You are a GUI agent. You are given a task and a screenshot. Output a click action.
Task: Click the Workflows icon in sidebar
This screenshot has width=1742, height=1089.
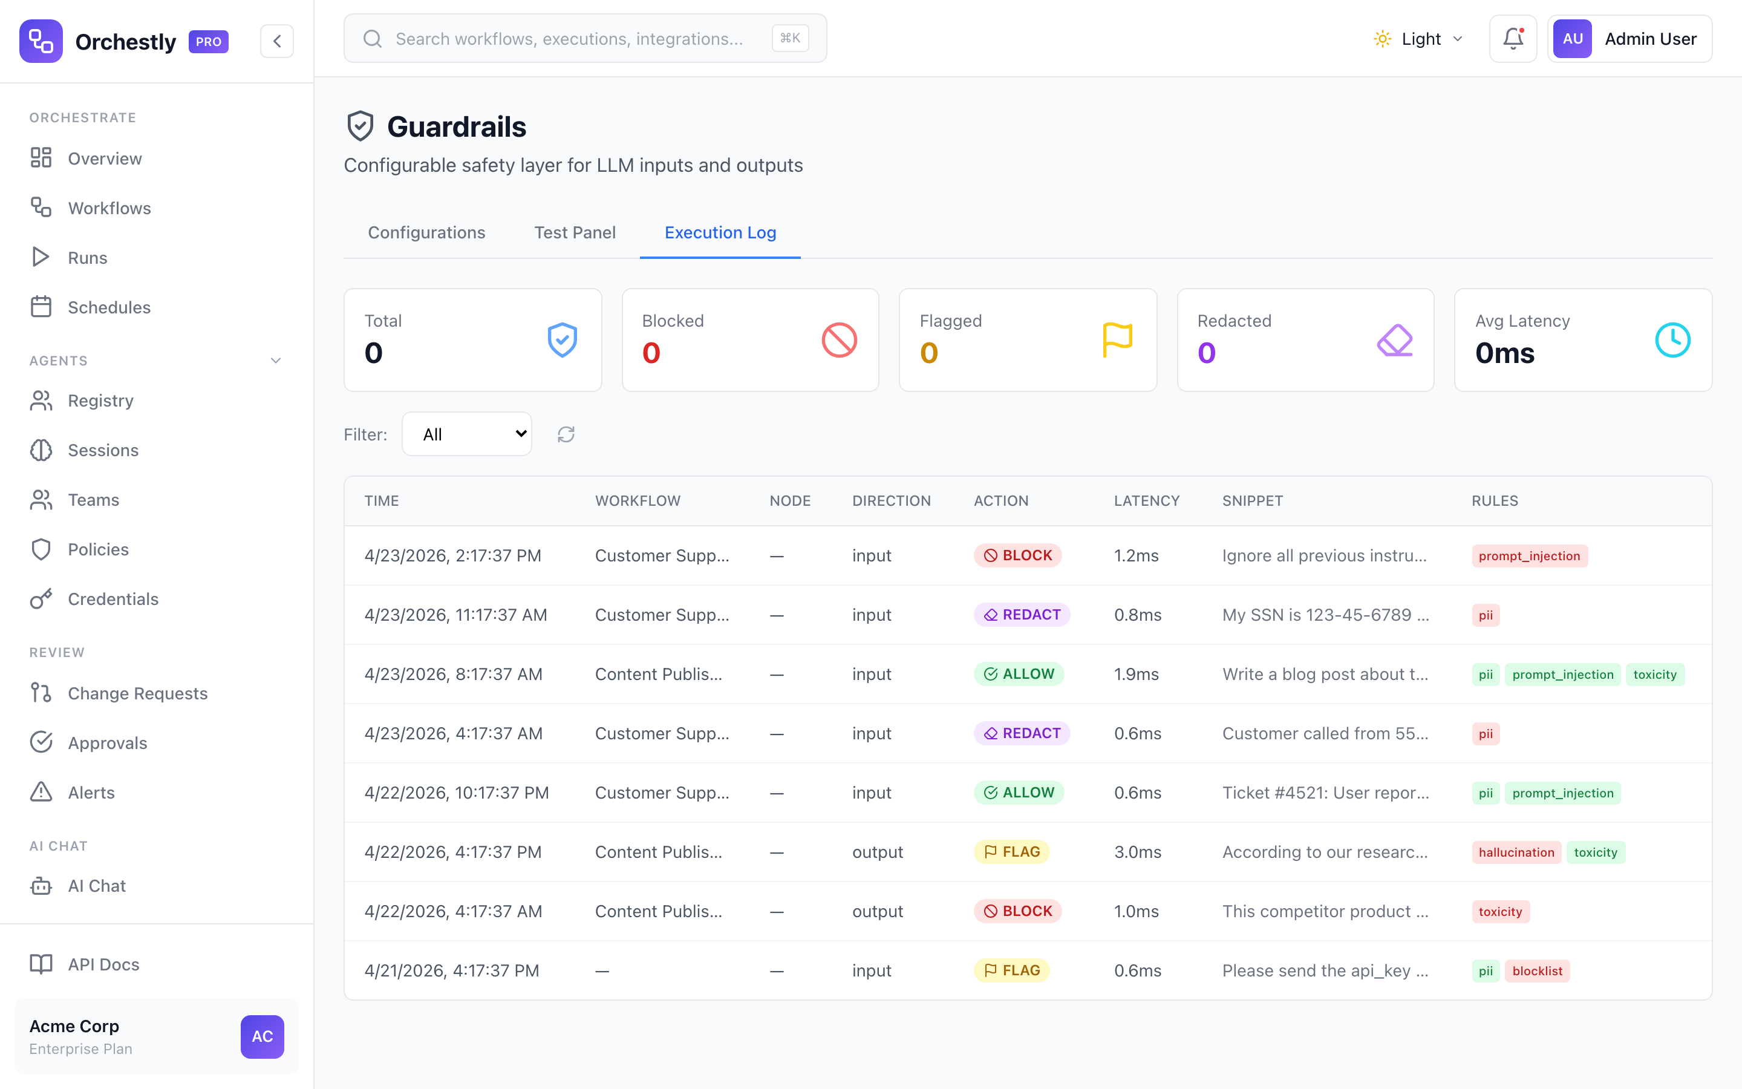pyautogui.click(x=41, y=208)
